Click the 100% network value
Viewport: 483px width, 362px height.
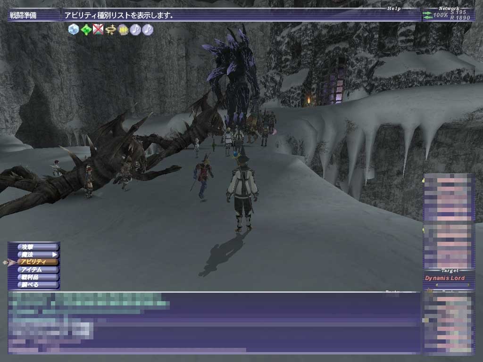441,15
